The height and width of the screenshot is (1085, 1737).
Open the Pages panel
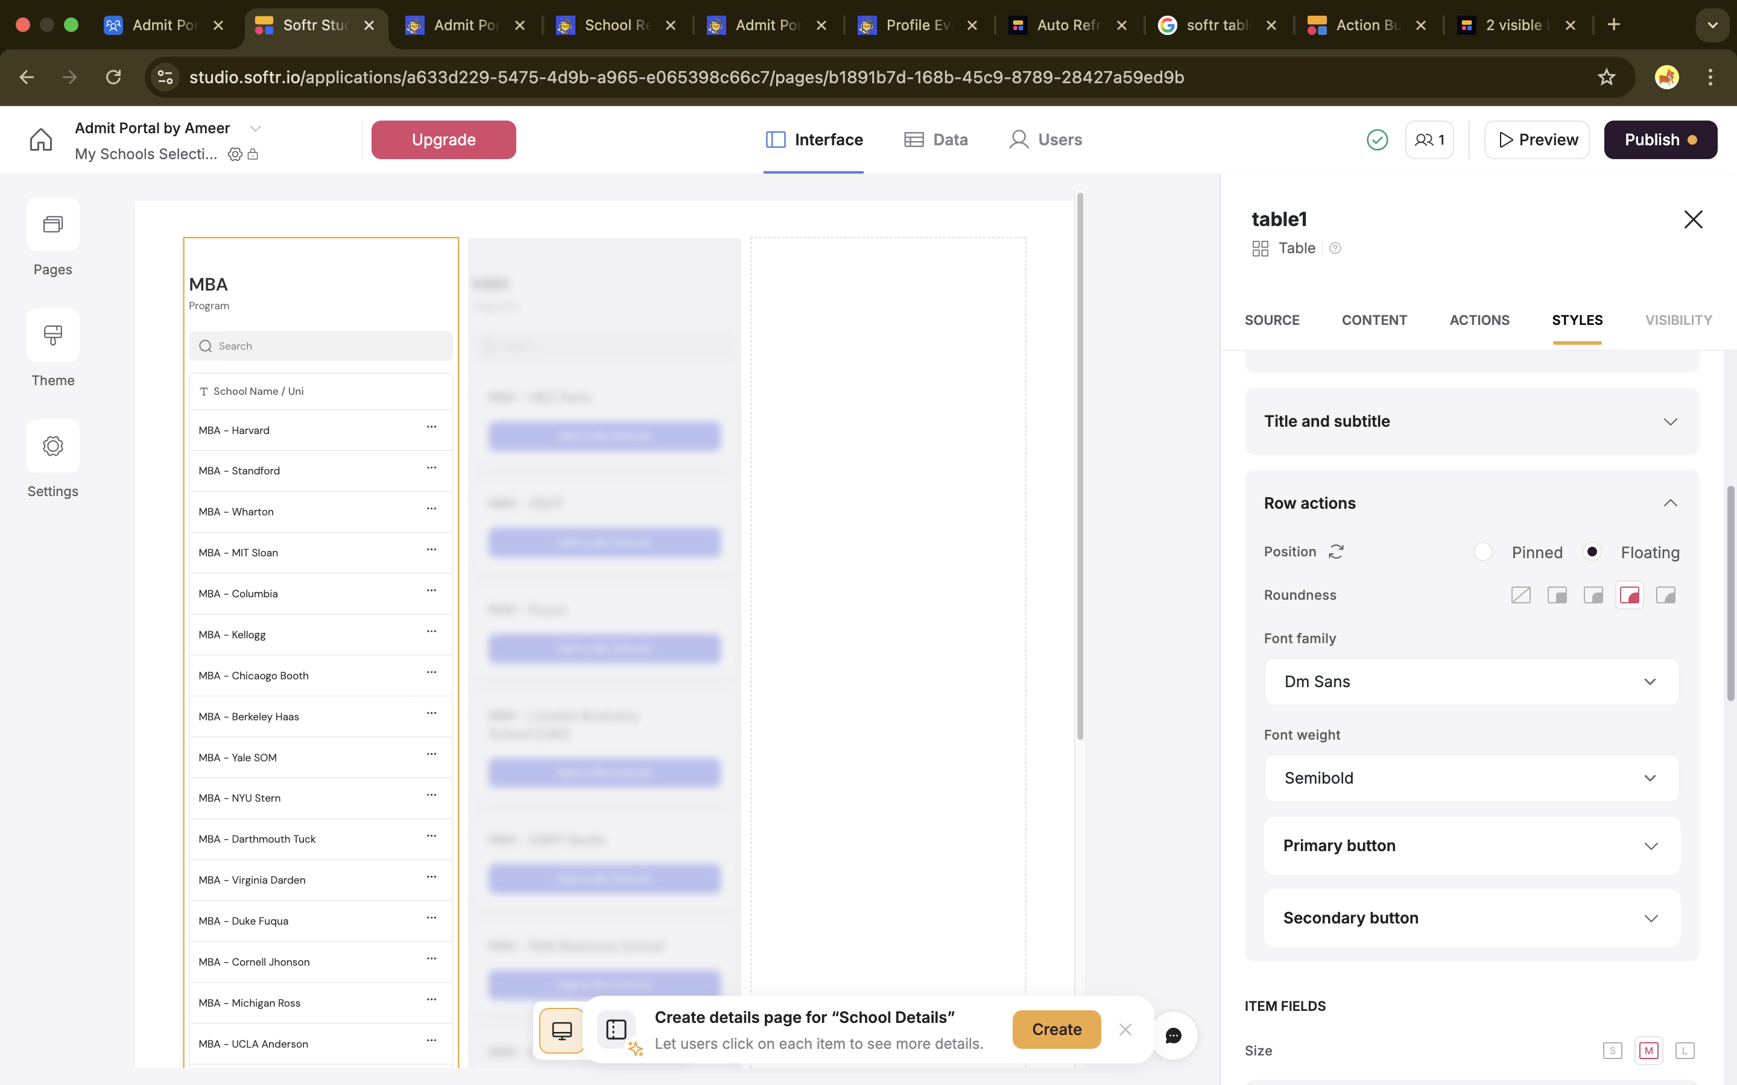point(52,224)
